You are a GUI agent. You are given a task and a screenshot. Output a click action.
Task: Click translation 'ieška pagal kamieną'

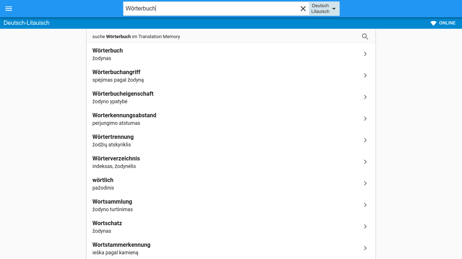click(115, 253)
